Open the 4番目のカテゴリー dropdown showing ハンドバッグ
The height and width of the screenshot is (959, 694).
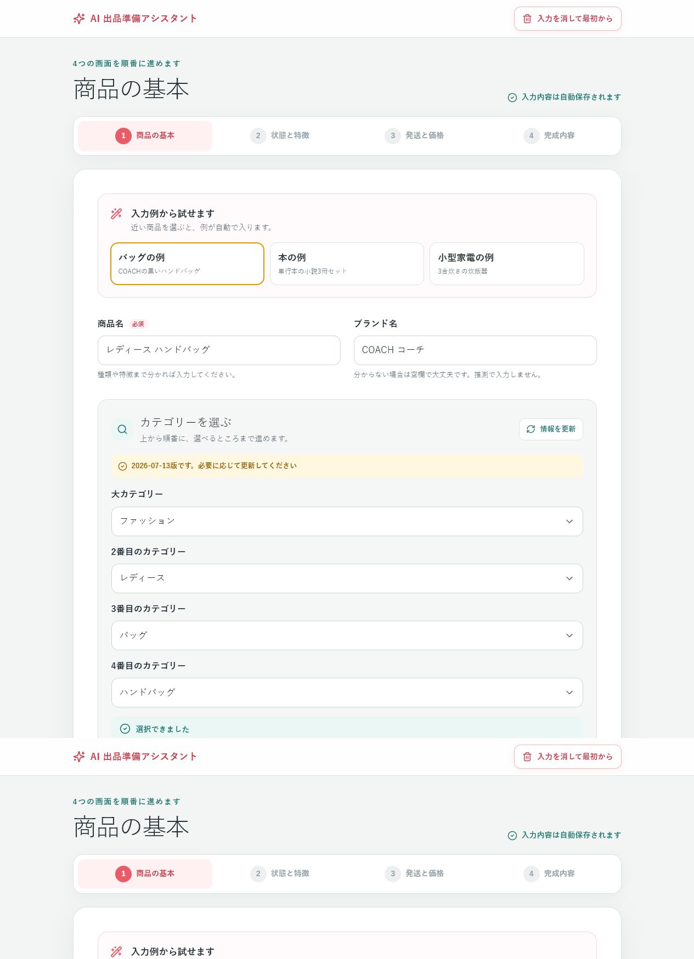click(x=347, y=693)
